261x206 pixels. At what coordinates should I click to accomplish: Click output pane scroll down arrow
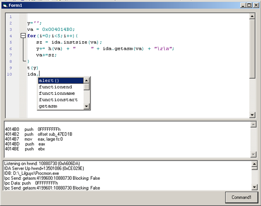point(253,154)
